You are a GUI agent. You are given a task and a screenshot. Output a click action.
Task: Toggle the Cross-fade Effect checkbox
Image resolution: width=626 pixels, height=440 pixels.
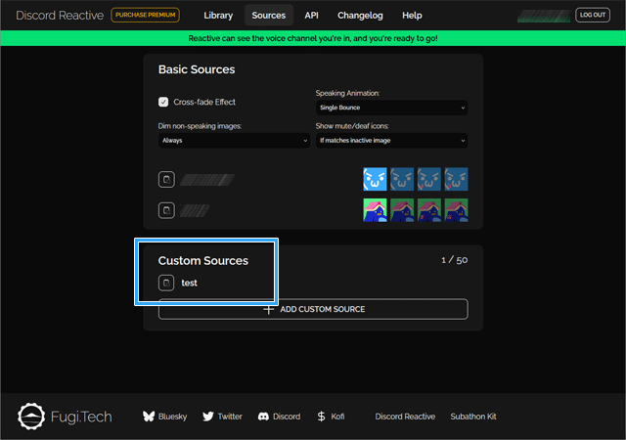(x=163, y=102)
